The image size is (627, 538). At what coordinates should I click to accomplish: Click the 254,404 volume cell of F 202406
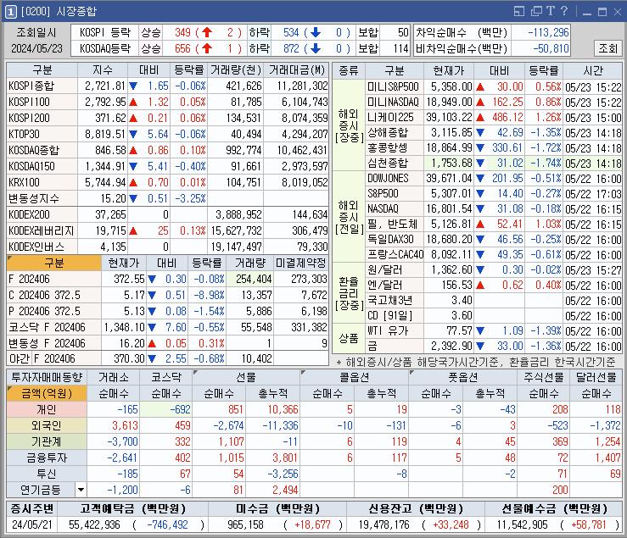(x=250, y=279)
